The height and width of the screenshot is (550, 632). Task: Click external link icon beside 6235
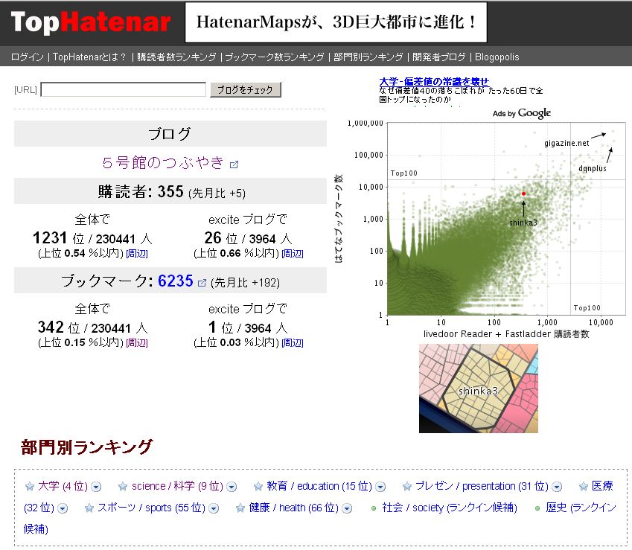click(202, 283)
